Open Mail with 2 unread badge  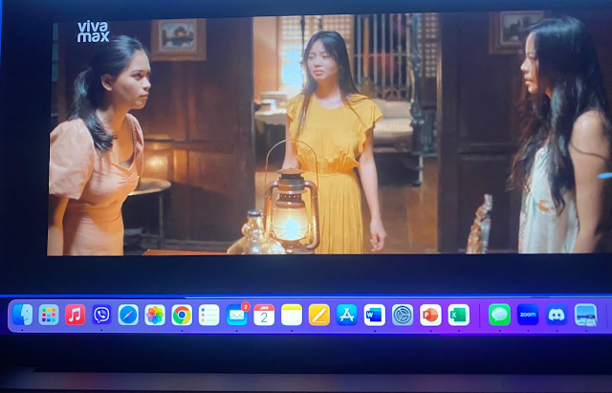pyautogui.click(x=237, y=315)
